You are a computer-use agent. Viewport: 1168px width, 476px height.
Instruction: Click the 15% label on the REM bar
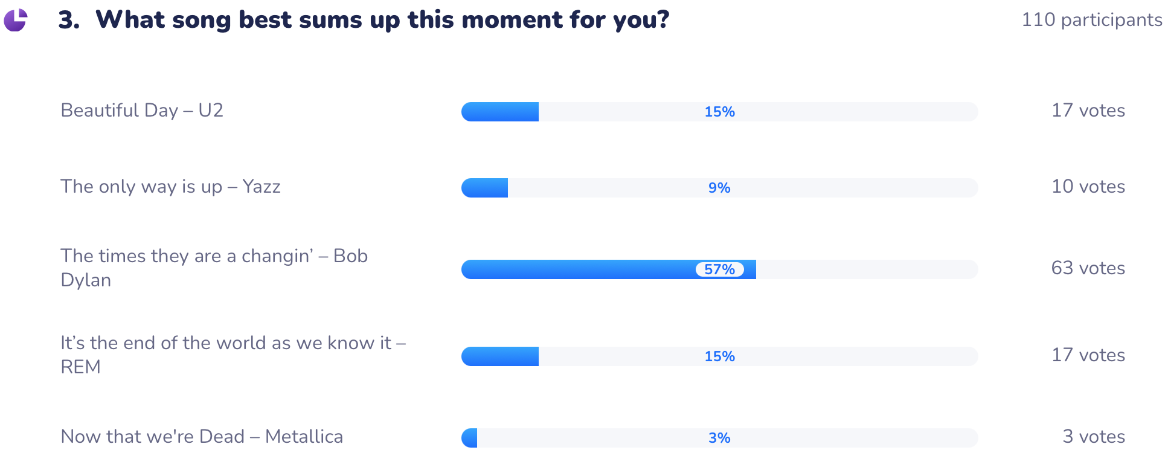pos(719,356)
